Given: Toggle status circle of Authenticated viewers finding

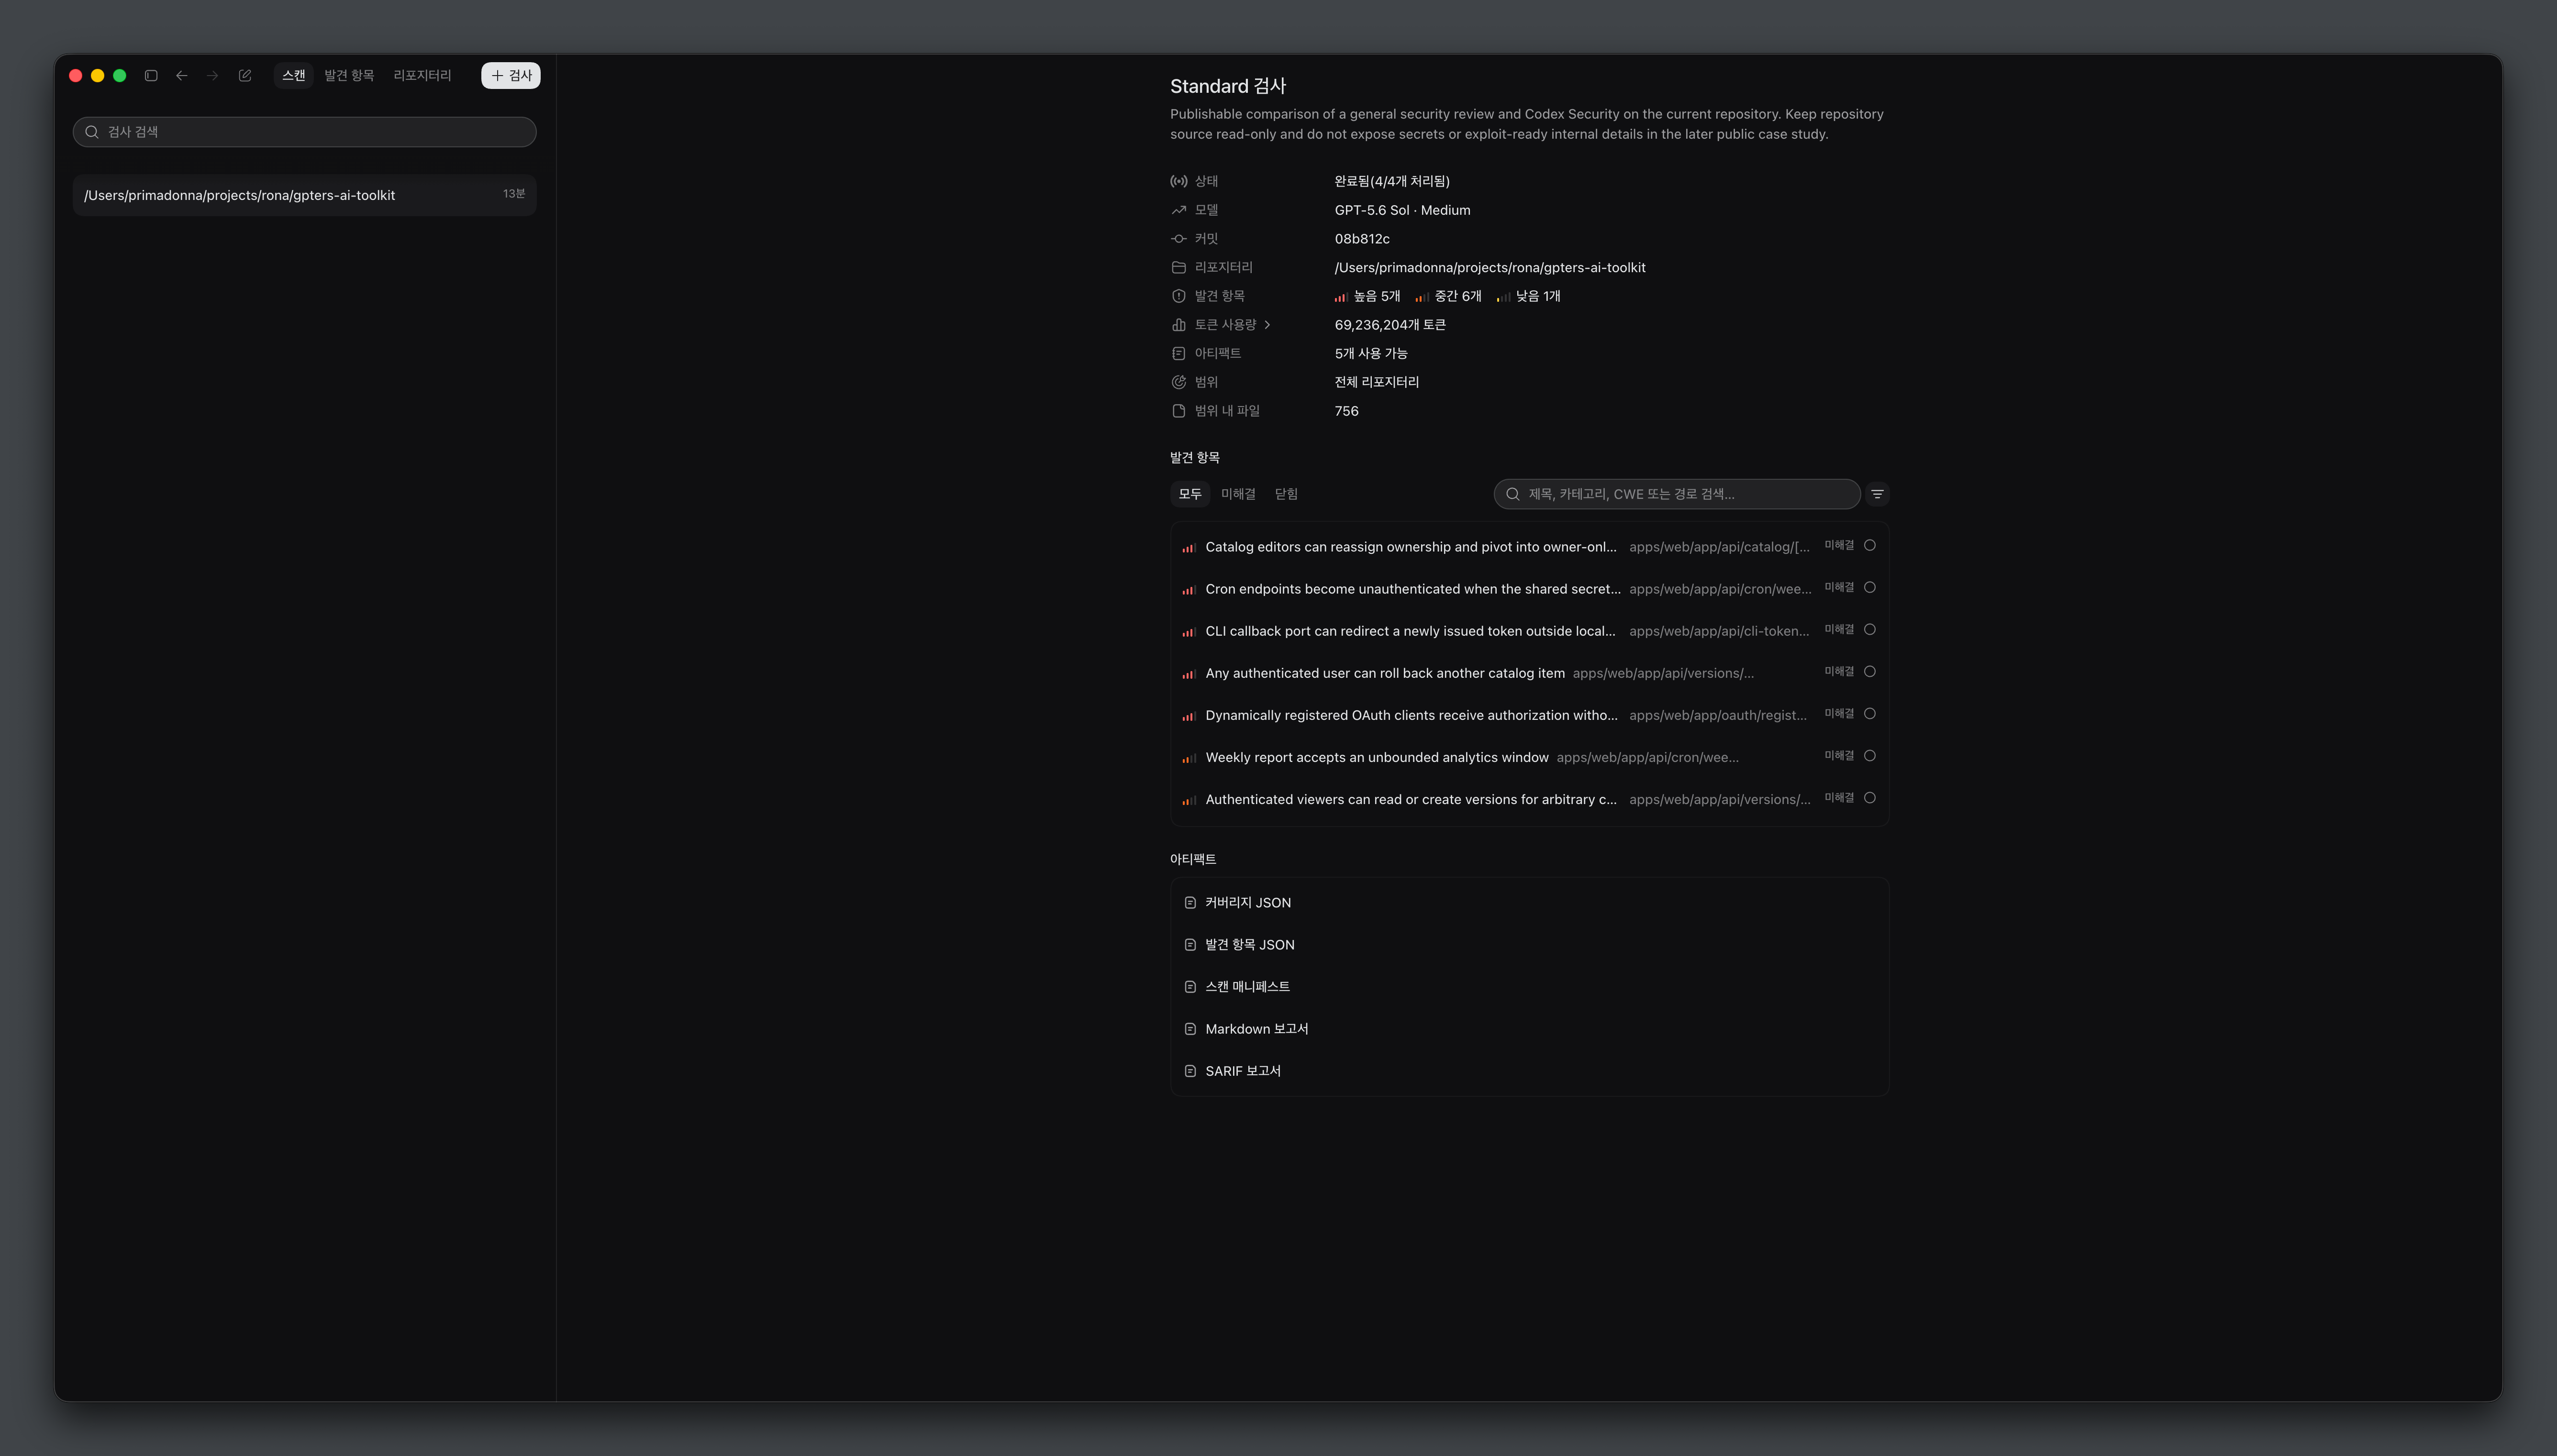Looking at the screenshot, I should point(1869,798).
